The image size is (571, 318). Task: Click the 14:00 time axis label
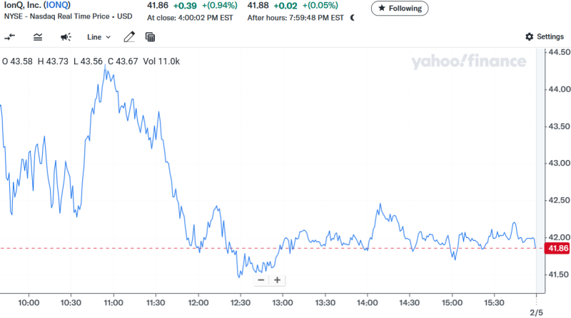point(367,302)
